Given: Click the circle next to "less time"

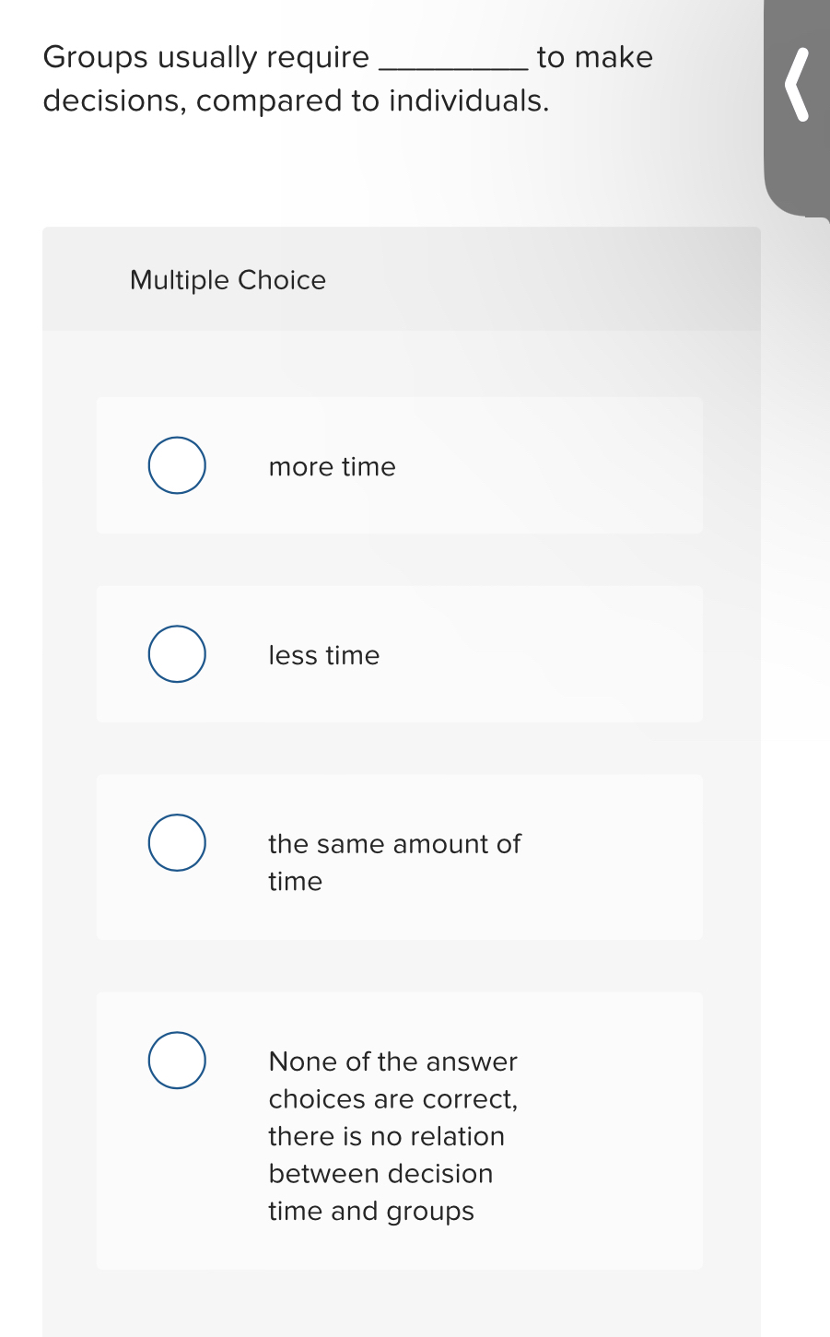Looking at the screenshot, I should coord(176,653).
